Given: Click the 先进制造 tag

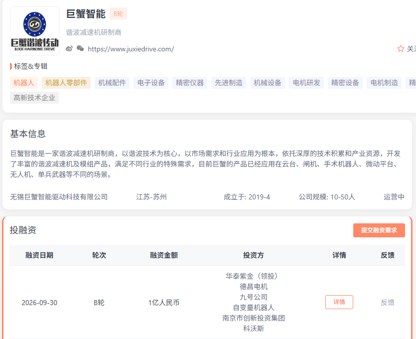Looking at the screenshot, I should point(229,83).
